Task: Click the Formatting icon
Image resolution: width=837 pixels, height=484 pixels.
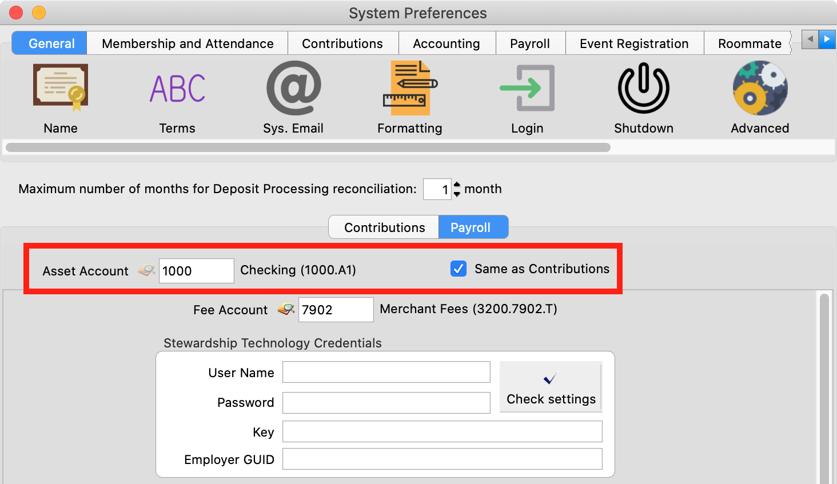Action: 409,89
